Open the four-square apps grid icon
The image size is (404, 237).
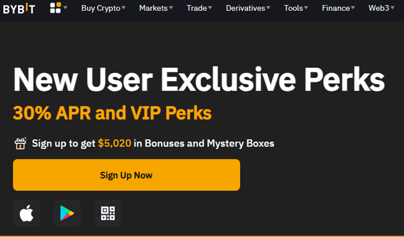(x=56, y=8)
